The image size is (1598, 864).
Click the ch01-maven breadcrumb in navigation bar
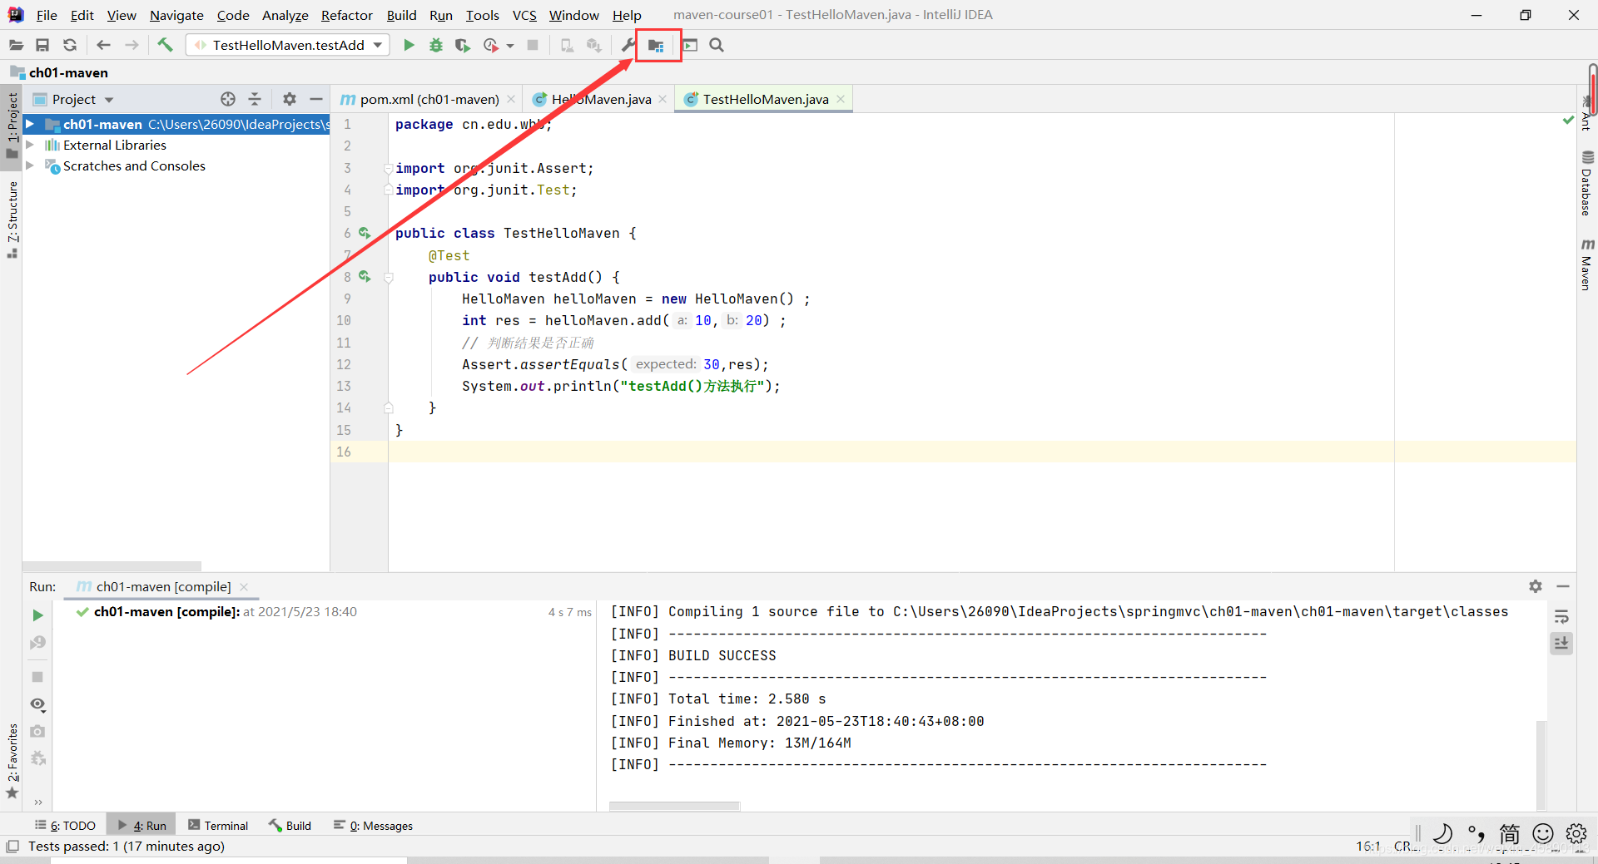60,72
